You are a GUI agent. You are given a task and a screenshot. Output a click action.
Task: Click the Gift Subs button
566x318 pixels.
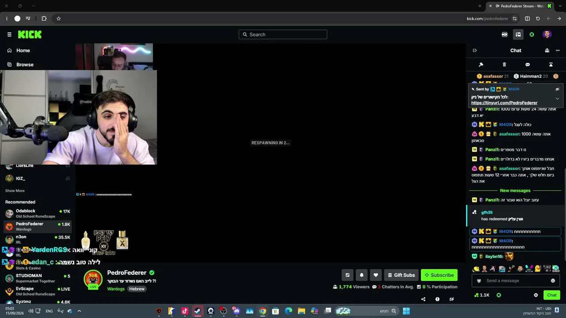click(x=401, y=275)
